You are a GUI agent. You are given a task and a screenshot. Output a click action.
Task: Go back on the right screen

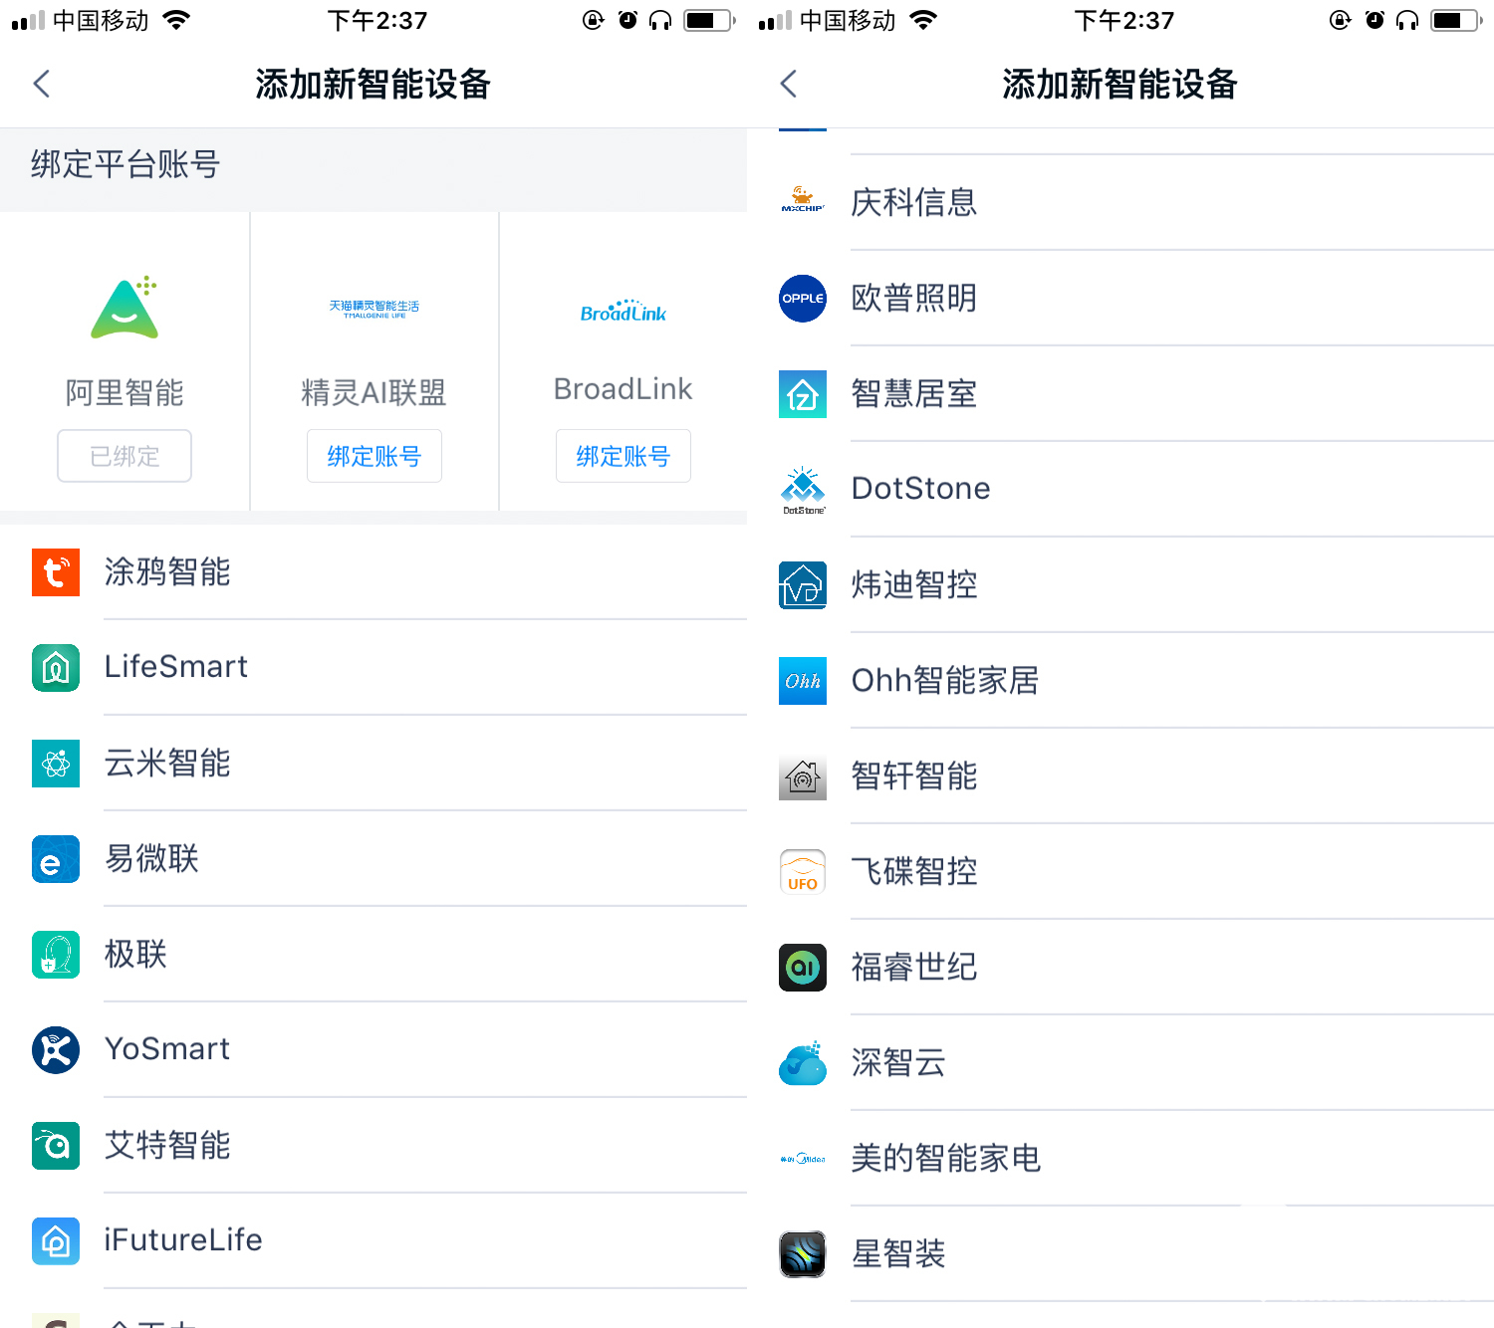[789, 84]
